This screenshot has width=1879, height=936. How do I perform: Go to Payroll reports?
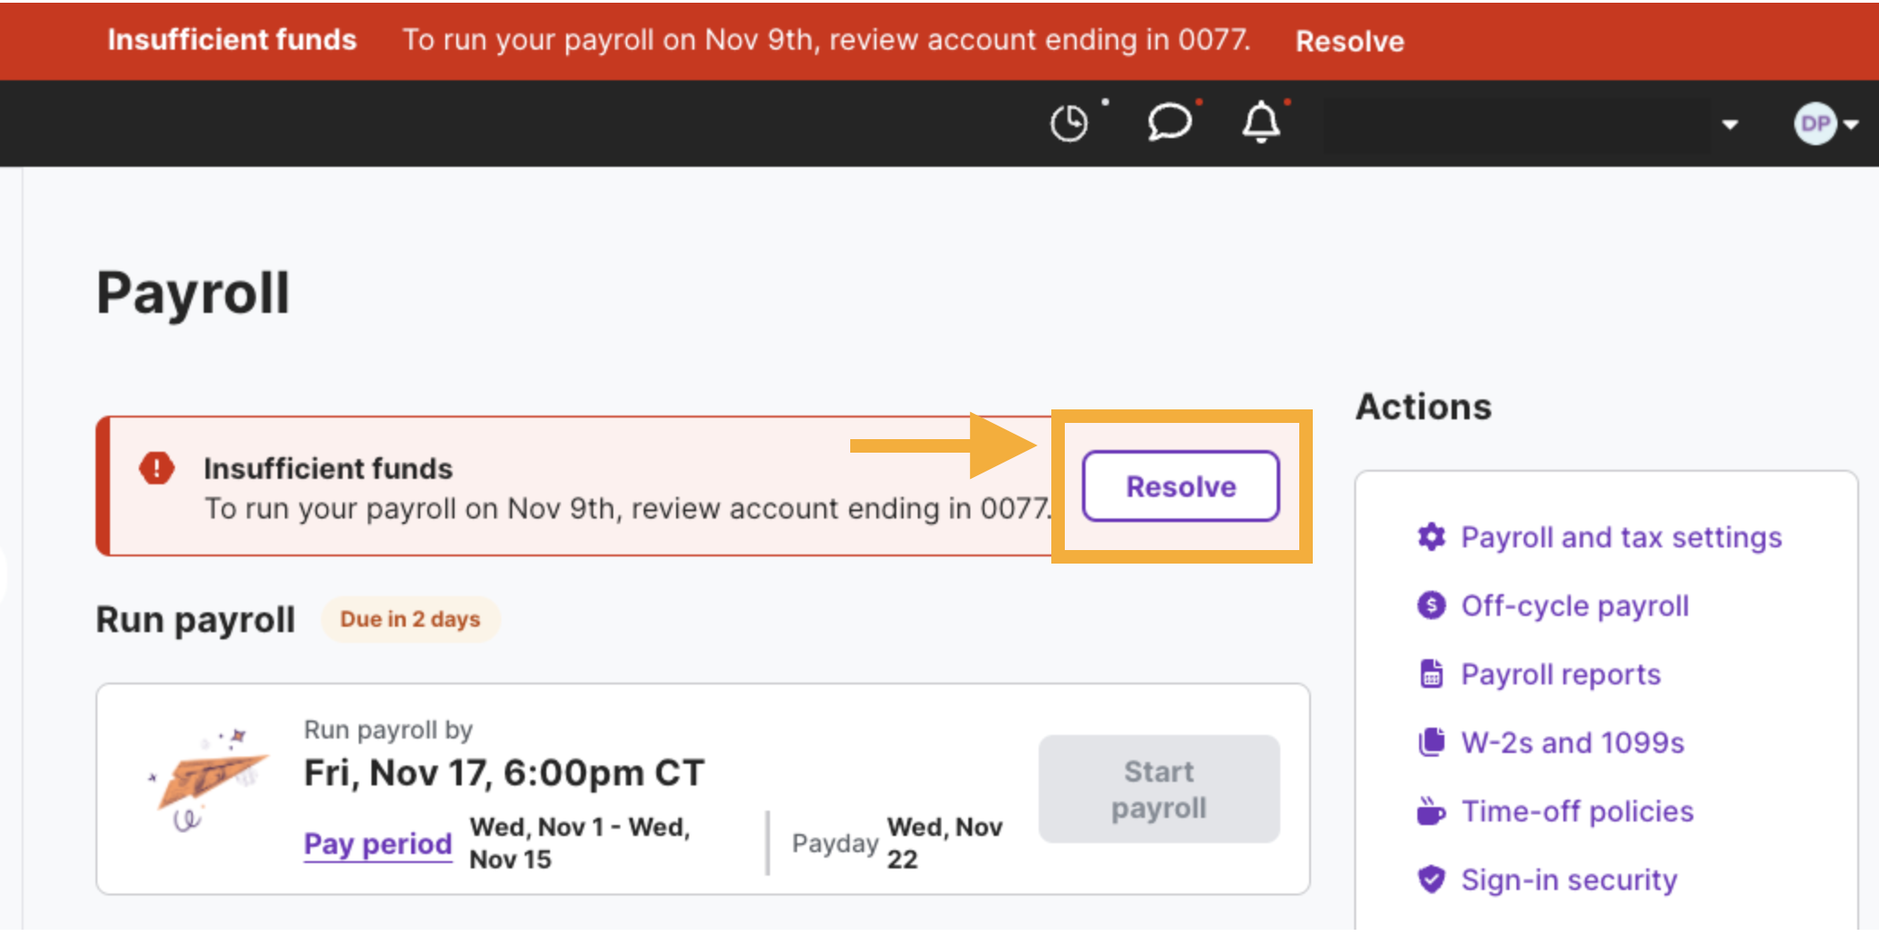[x=1561, y=674]
